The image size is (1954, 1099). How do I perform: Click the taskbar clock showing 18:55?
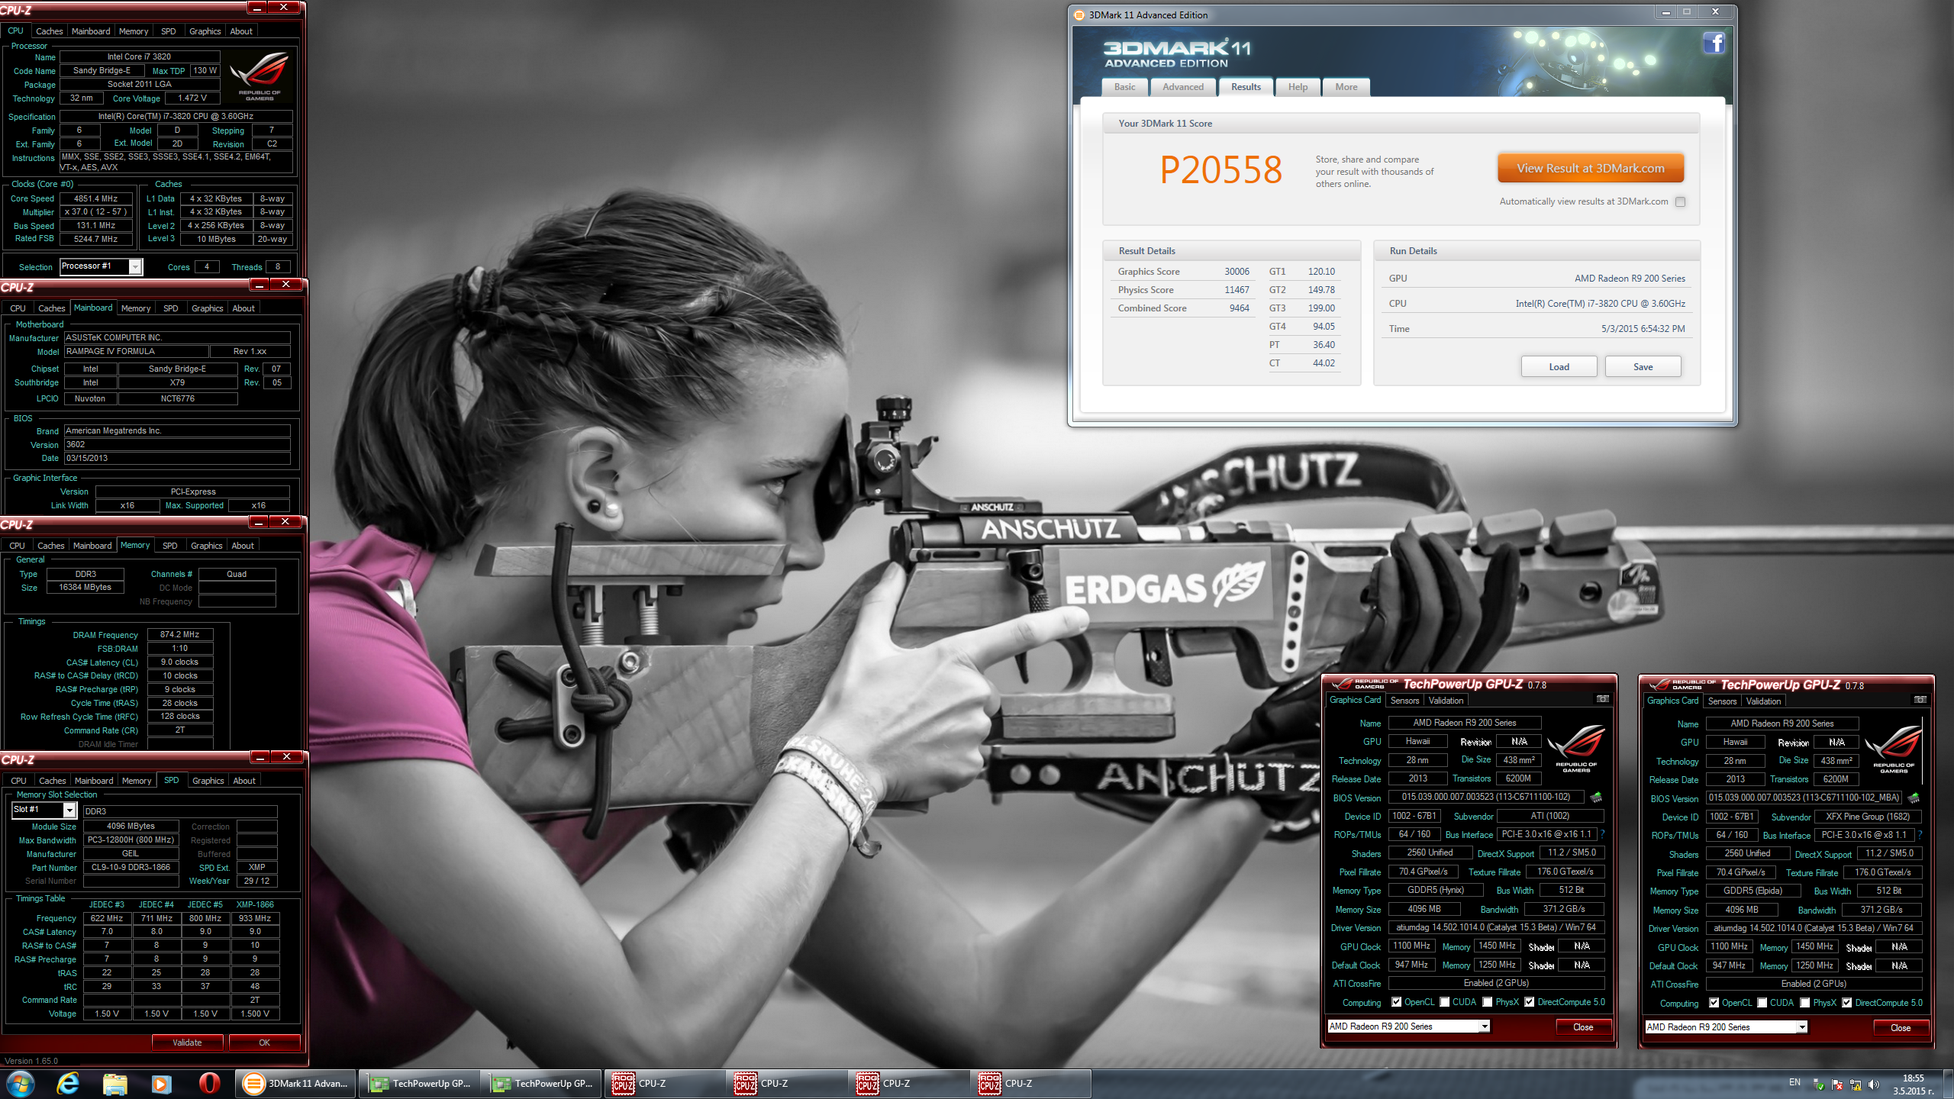pyautogui.click(x=1913, y=1084)
